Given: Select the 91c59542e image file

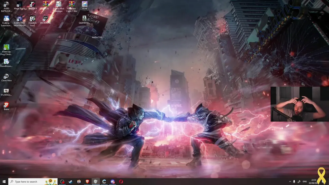Looking at the screenshot, I should (x=6, y=92).
